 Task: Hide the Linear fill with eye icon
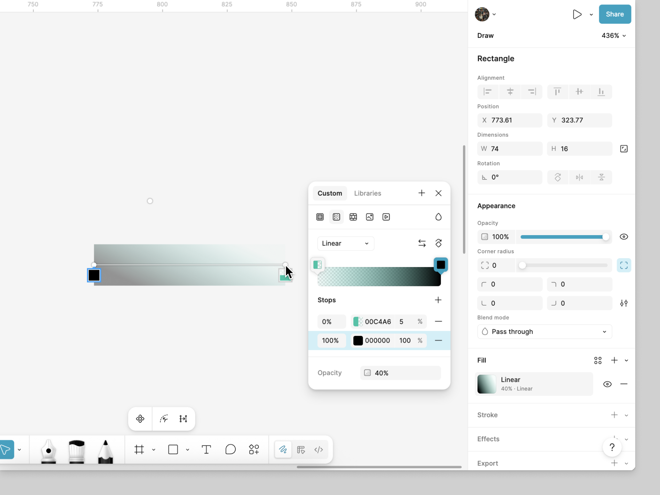pyautogui.click(x=607, y=384)
